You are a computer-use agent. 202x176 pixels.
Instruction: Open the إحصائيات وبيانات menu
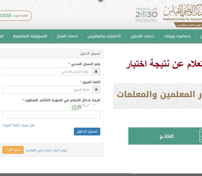click(x=177, y=36)
